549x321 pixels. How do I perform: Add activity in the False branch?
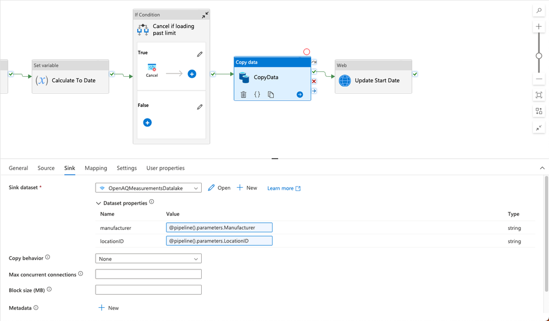tap(147, 122)
